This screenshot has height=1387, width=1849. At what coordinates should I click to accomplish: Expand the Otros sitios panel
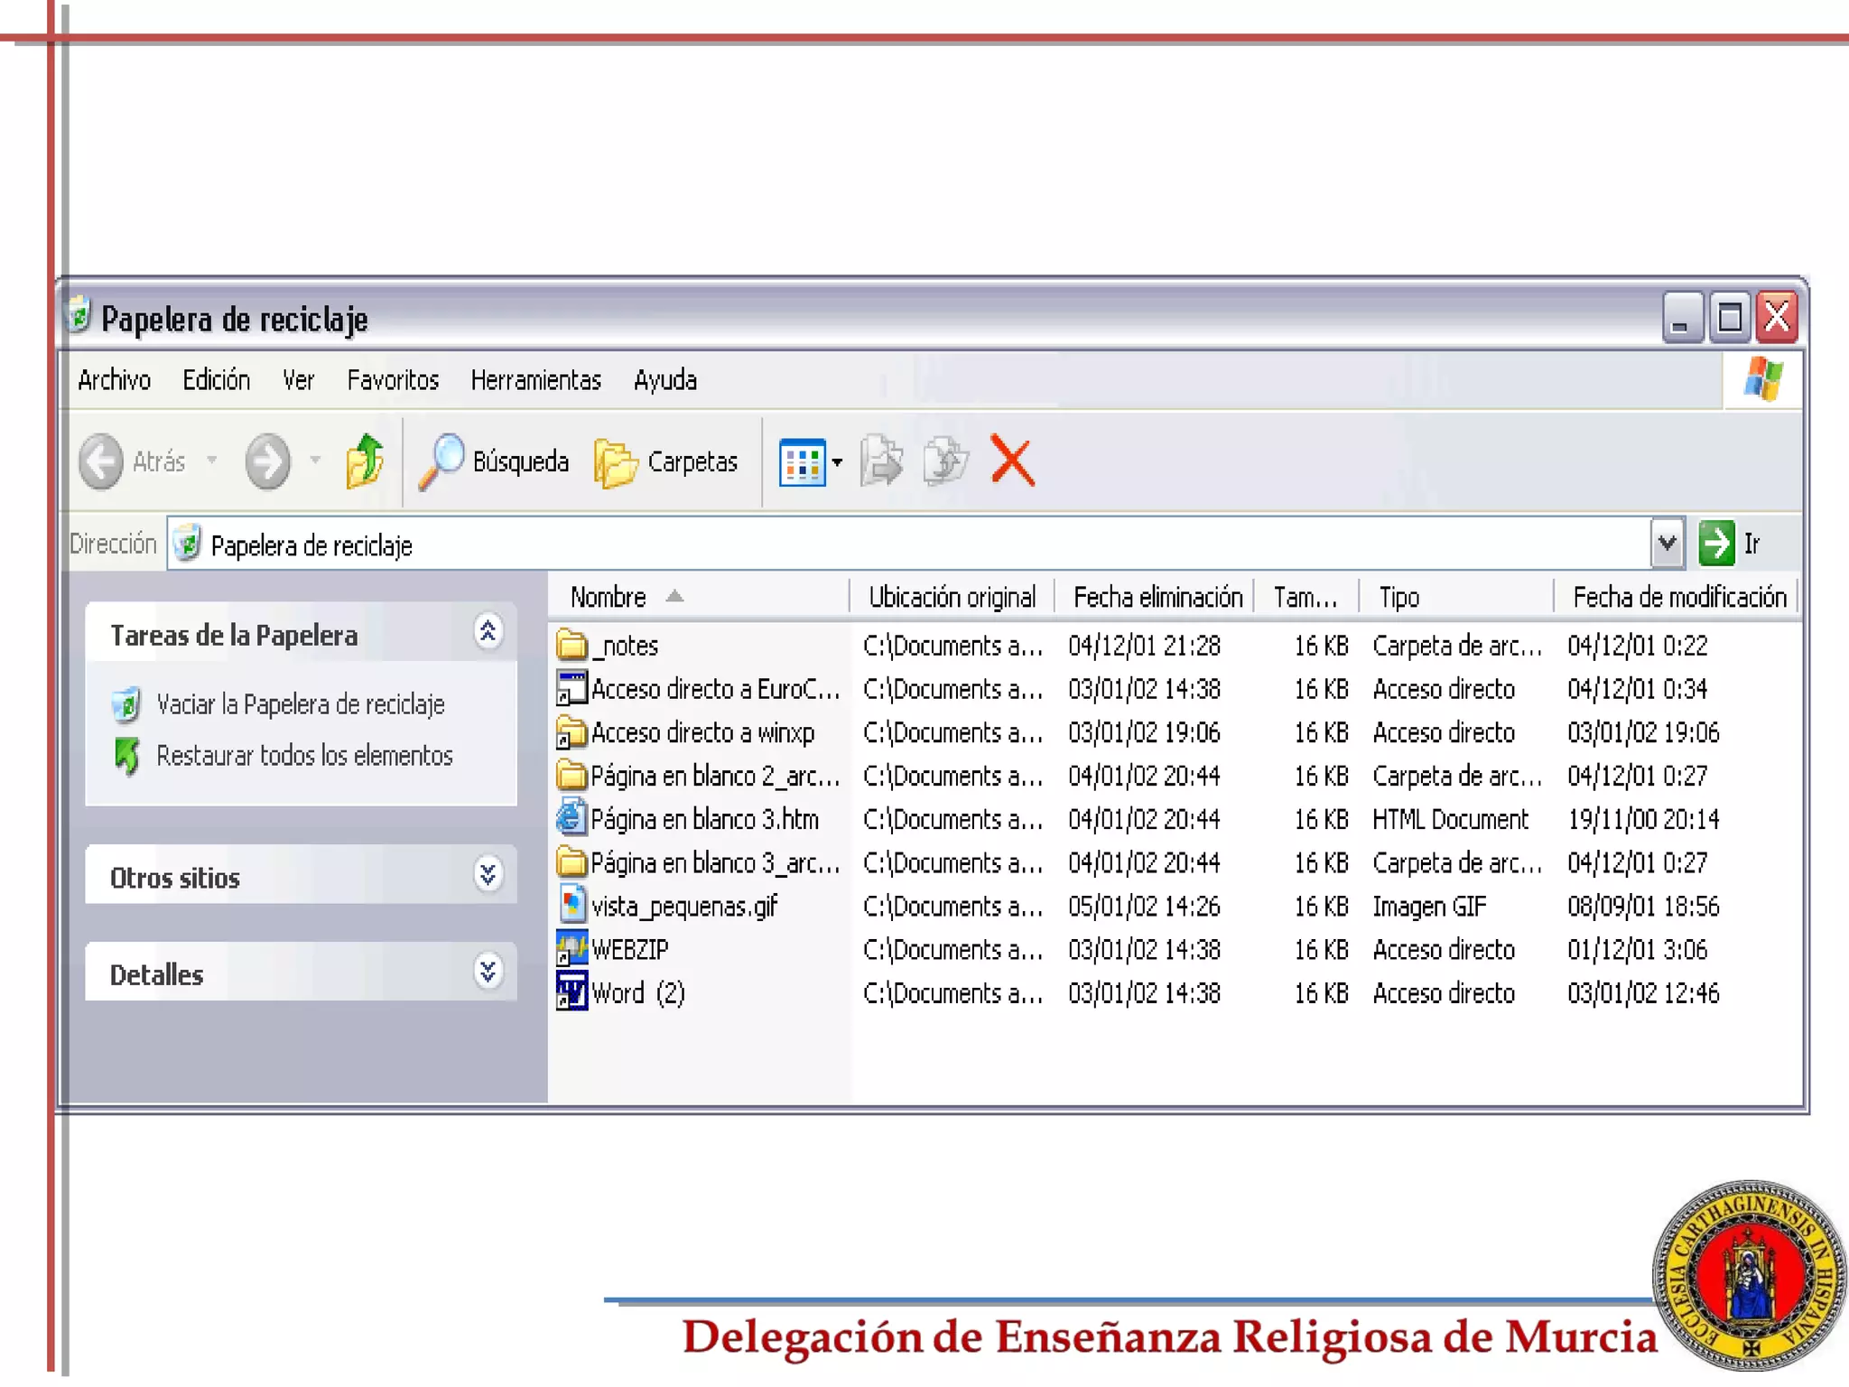point(488,874)
